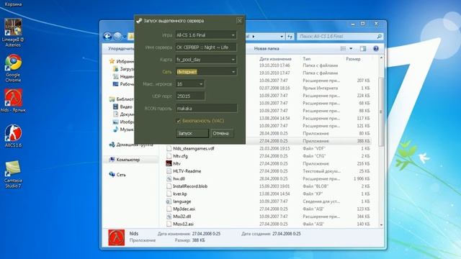
Task: Open the address bar history dropdown arrow
Action: [x=282, y=37]
